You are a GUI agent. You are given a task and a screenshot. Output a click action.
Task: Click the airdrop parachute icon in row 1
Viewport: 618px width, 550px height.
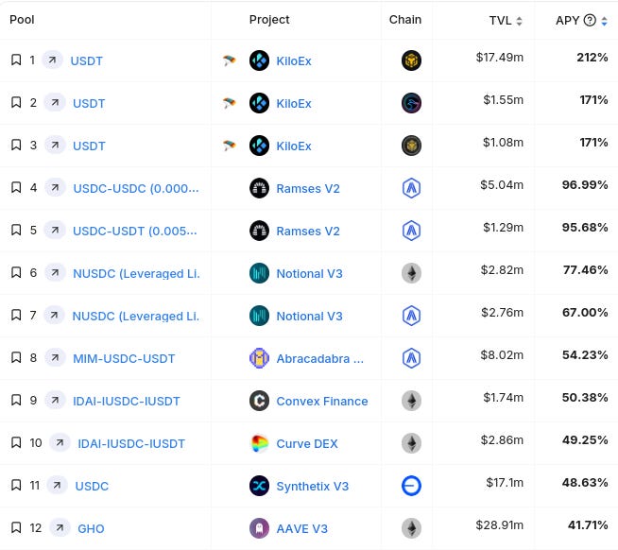(229, 60)
